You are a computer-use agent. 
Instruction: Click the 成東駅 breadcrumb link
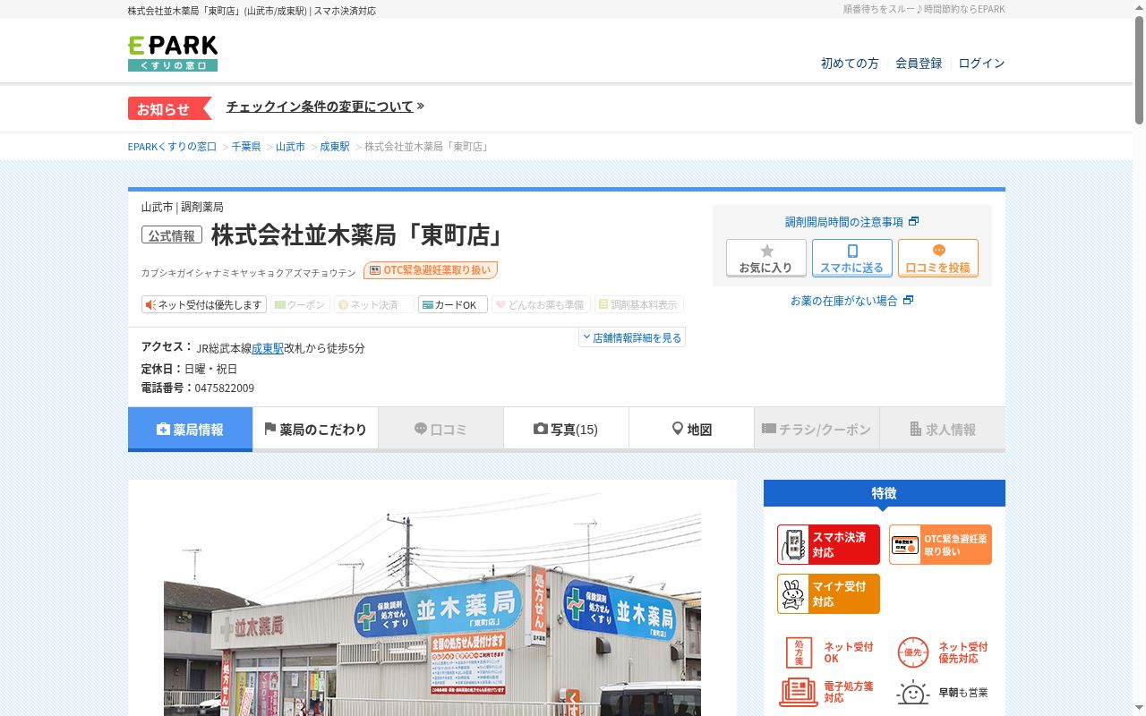pos(335,146)
